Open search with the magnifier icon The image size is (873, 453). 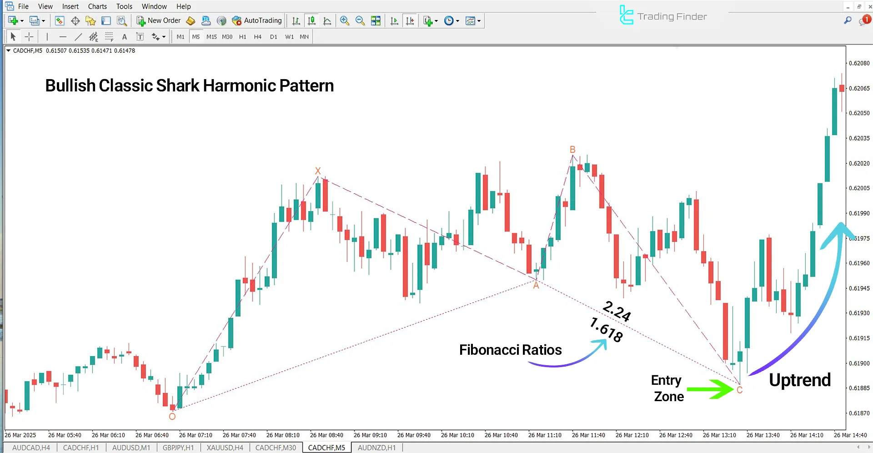click(848, 20)
